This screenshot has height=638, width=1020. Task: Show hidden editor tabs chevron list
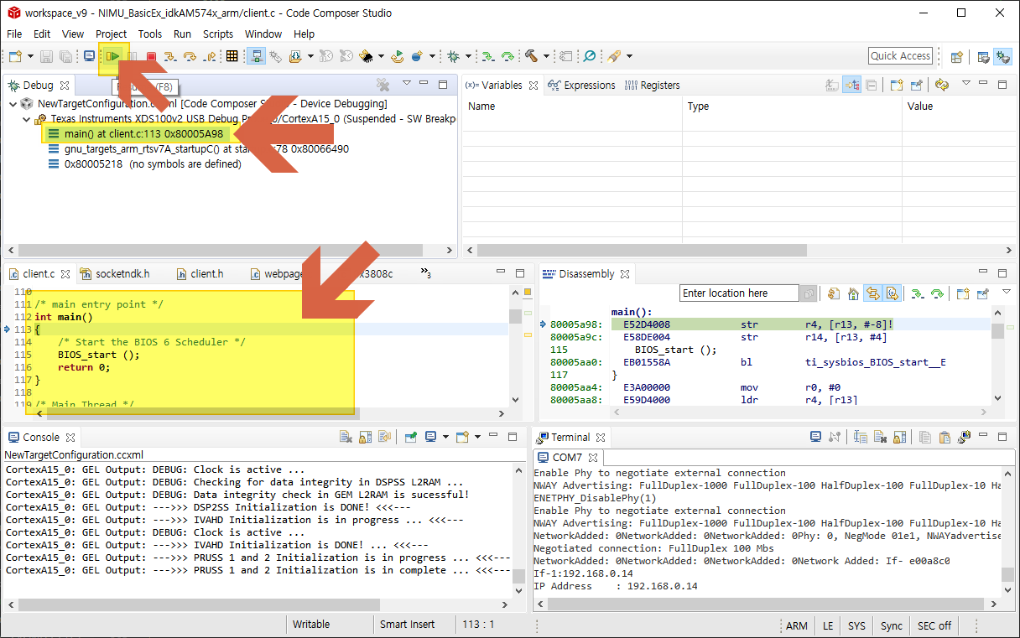426,272
